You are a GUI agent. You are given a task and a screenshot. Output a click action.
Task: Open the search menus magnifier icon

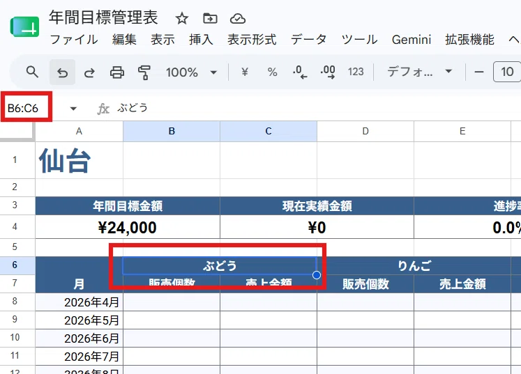coord(32,72)
